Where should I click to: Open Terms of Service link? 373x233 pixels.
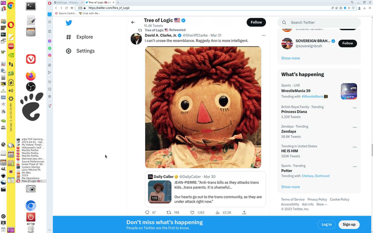[293, 199]
